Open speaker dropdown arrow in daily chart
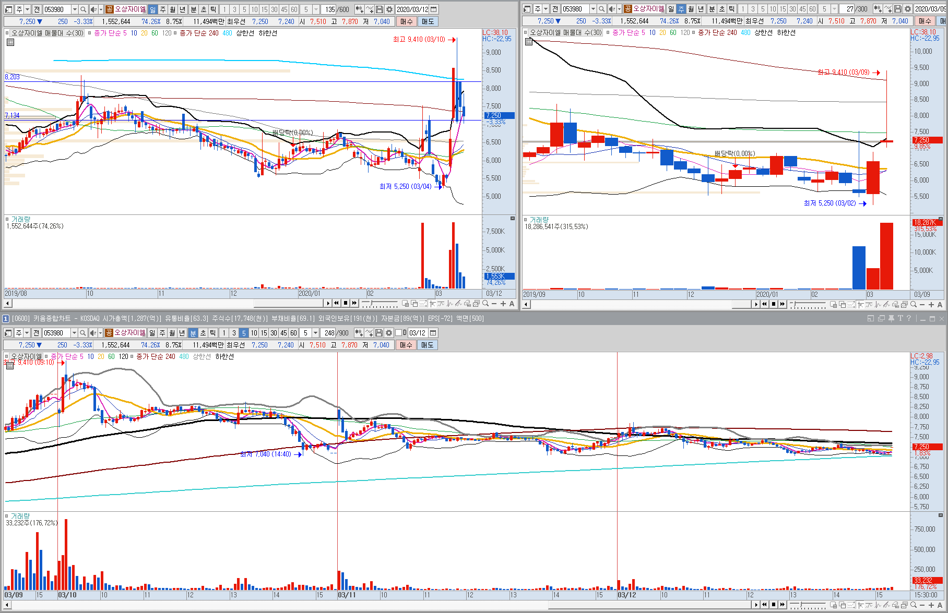This screenshot has height=613, width=948. click(101, 9)
